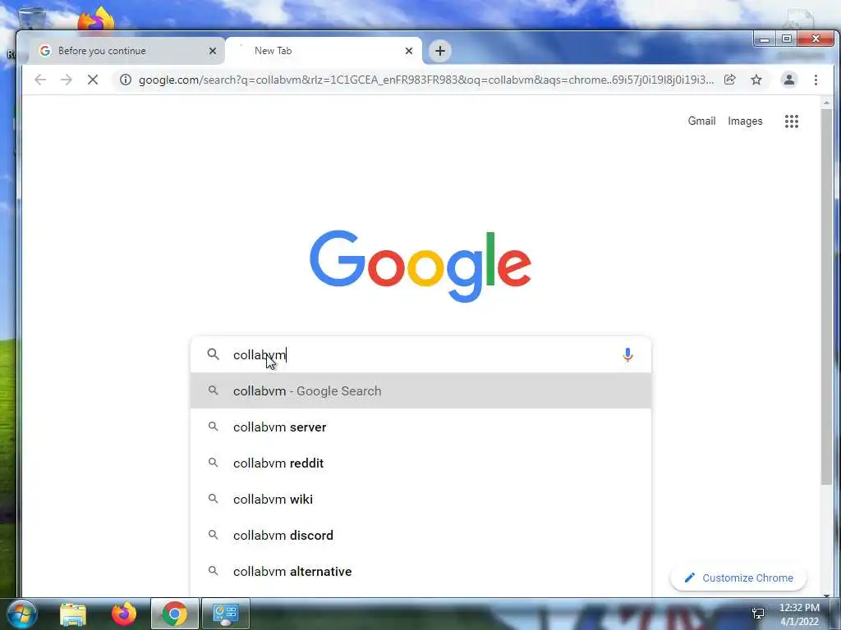Minimize the Chrome window
This screenshot has height=630, width=841.
pyautogui.click(x=765, y=39)
